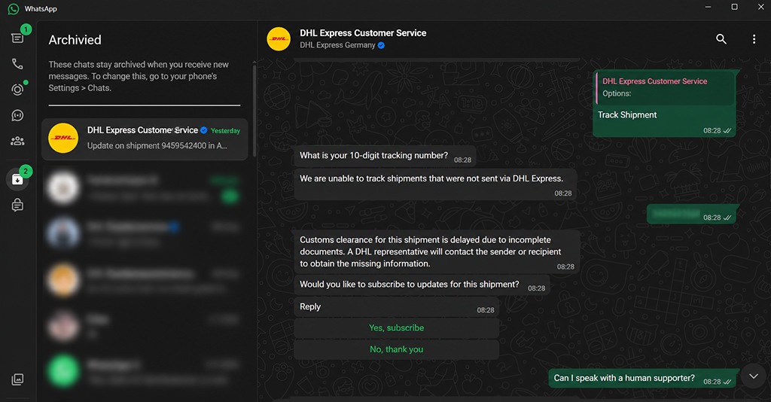Click 'What is your 10-digit tracking number?' message

point(385,157)
